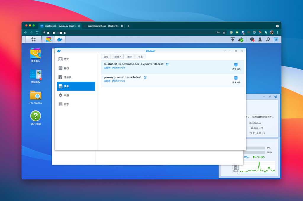Open the DSM Help desktop icon
Image resolution: width=303 pixels, height=201 pixels.
[36, 116]
